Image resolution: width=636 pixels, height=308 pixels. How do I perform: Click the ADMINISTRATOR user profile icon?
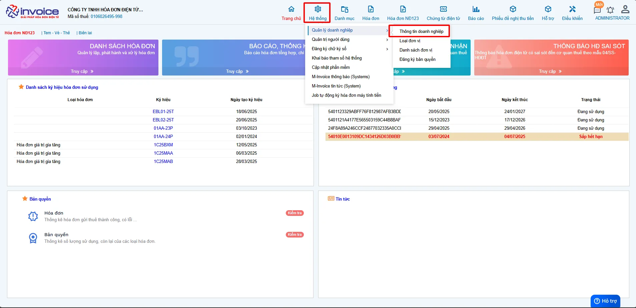pos(625,9)
